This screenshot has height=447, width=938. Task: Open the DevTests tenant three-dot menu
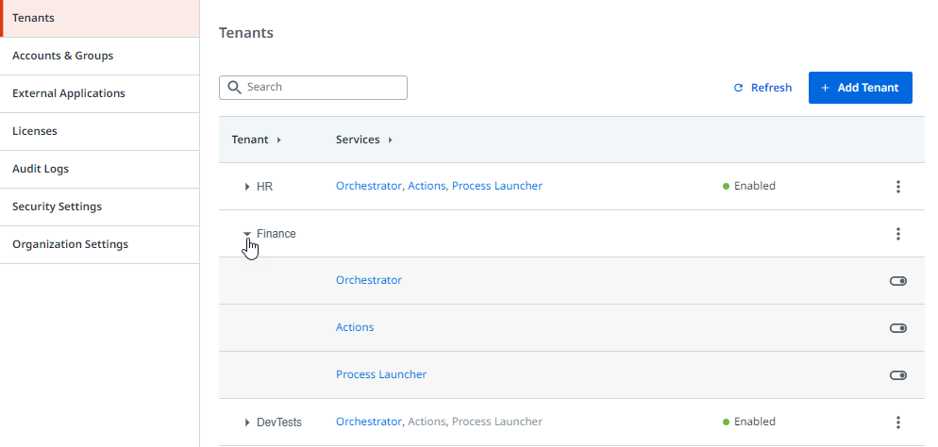[897, 422]
